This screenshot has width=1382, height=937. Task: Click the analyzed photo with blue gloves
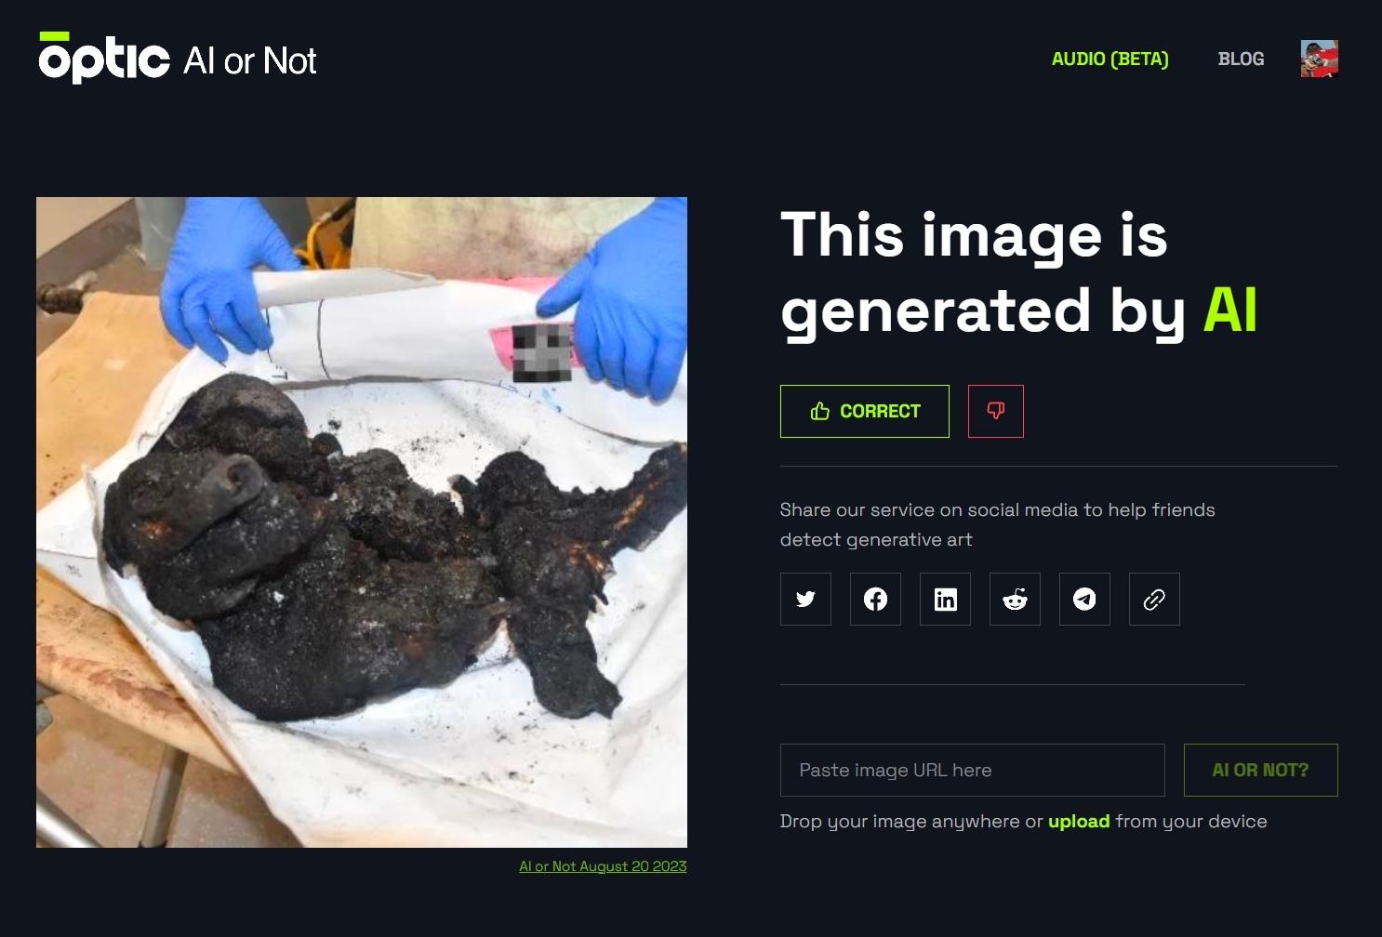[362, 522]
